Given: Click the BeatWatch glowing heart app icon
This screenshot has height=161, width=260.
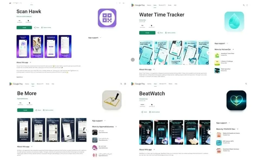Looking at the screenshot, I should pos(236,100).
